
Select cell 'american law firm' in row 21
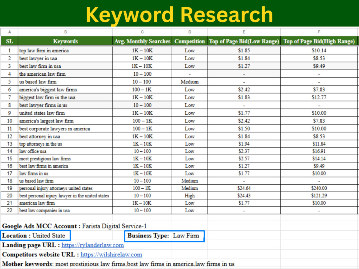tap(65, 203)
